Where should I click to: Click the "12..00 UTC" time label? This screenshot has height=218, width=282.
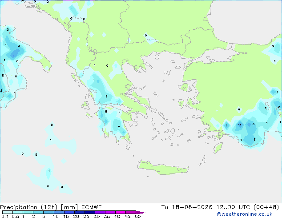tap(233, 207)
